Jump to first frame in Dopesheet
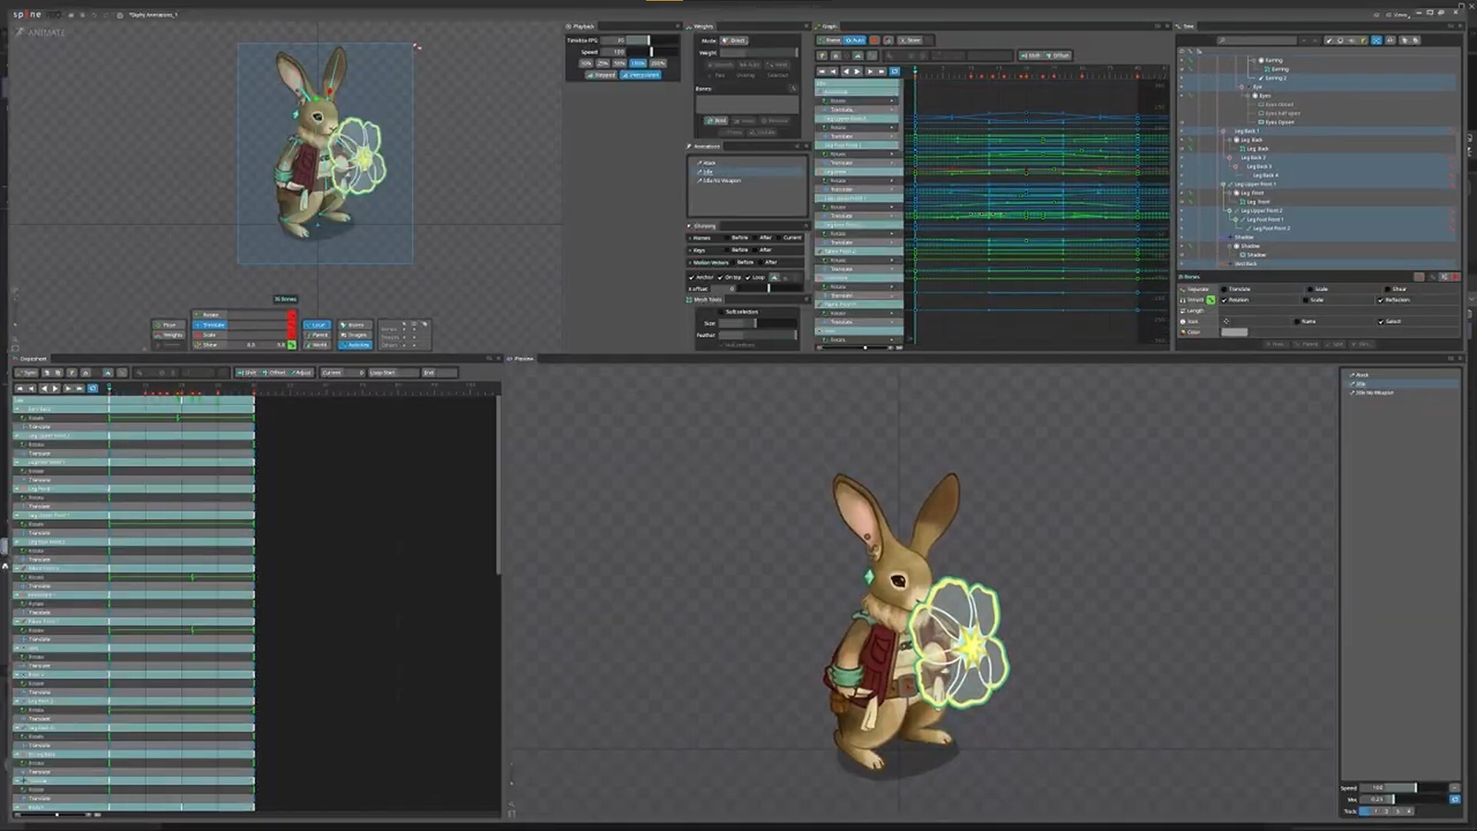The image size is (1477, 831). click(20, 389)
